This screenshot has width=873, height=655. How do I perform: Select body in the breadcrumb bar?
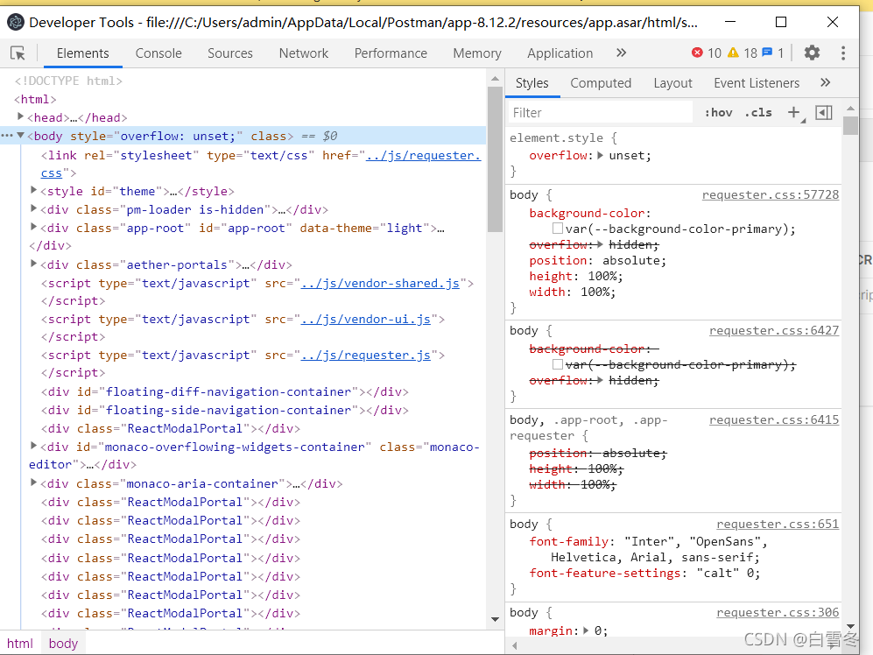coord(63,644)
